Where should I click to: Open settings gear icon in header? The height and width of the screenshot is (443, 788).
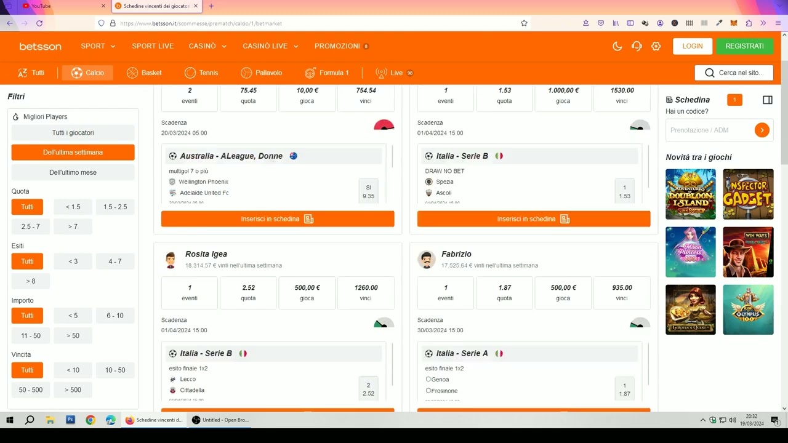(x=656, y=46)
